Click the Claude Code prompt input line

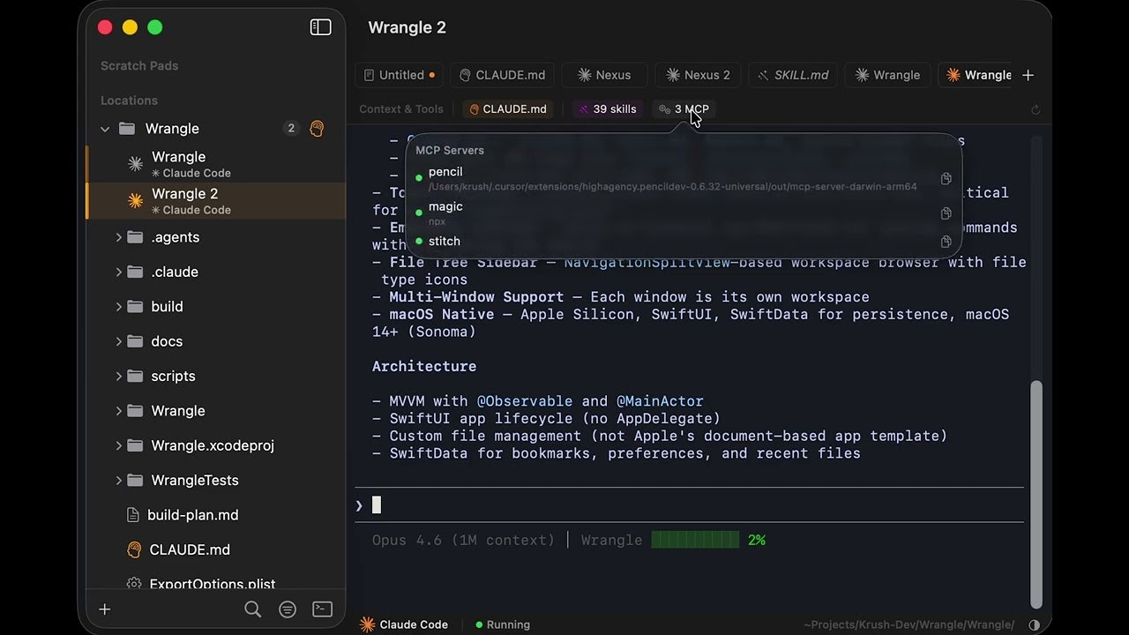[x=689, y=505]
